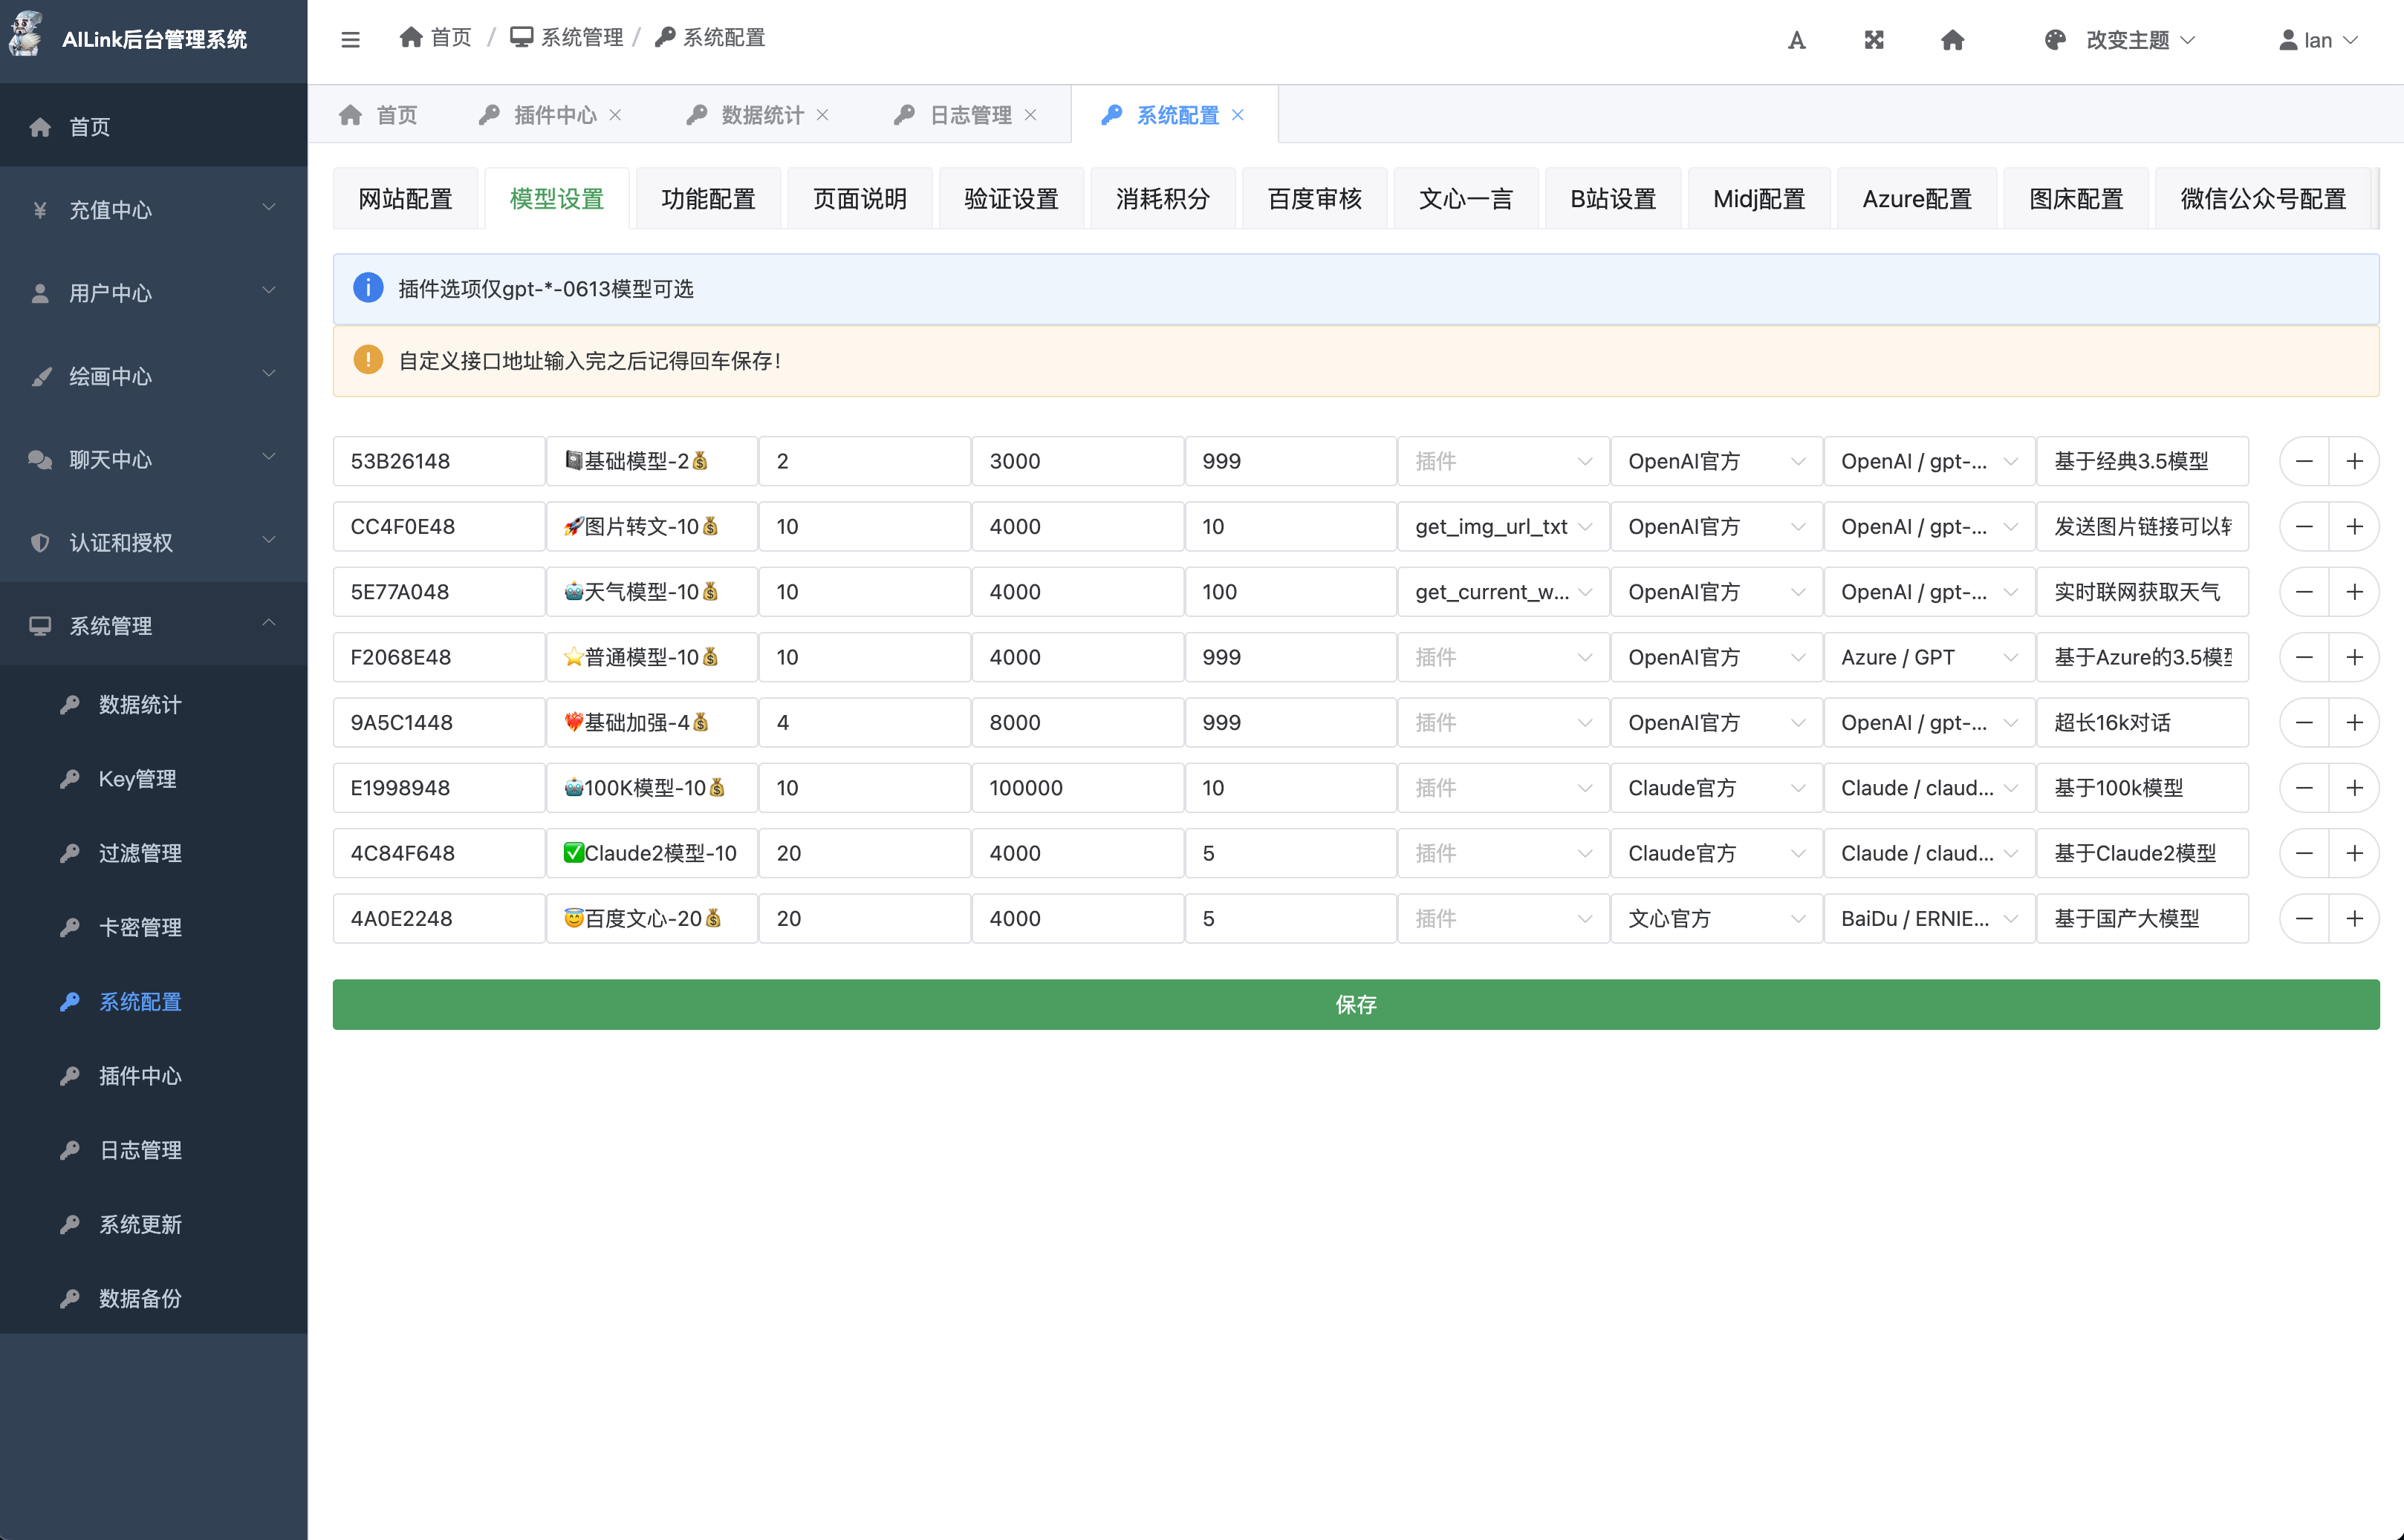Open 首页 in the sidebar
Viewport: 2404px width, 1540px height.
click(153, 127)
